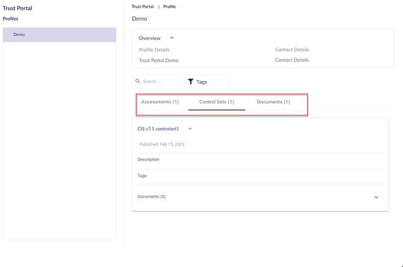403x267 pixels.
Task: Click the Profile breadcrumb item
Action: click(x=170, y=7)
